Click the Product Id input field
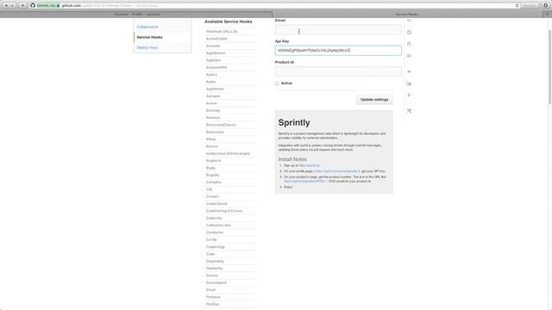The height and width of the screenshot is (310, 552). click(338, 71)
